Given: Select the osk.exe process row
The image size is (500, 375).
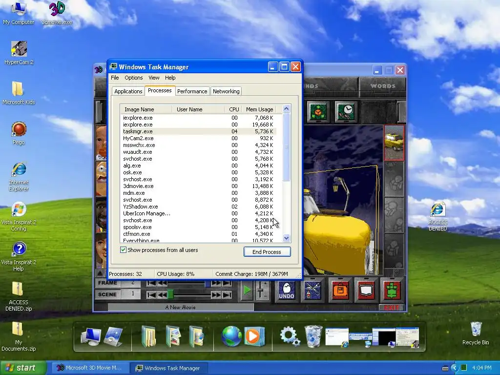Looking at the screenshot, I should [198, 172].
